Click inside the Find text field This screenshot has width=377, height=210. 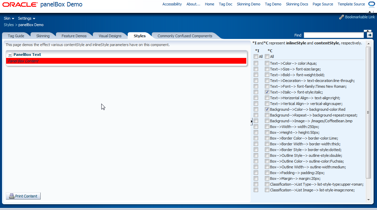(x=334, y=35)
